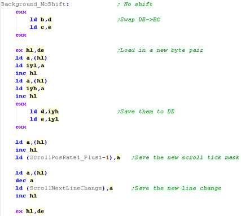The height and width of the screenshot is (216, 241).
Task: Click the ld d,iyh line
Action: tap(45, 112)
